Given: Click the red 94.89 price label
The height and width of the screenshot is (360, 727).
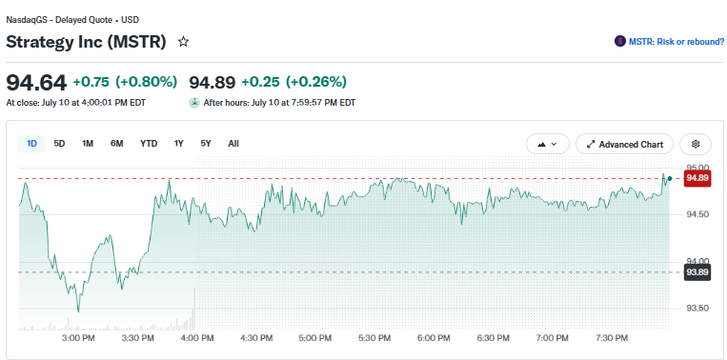Looking at the screenshot, I should tap(697, 178).
